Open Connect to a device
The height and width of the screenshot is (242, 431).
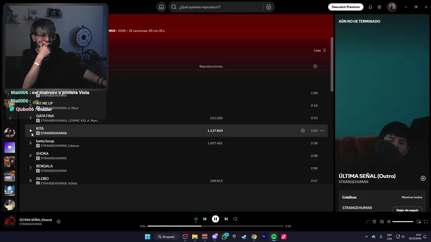pyautogui.click(x=382, y=221)
